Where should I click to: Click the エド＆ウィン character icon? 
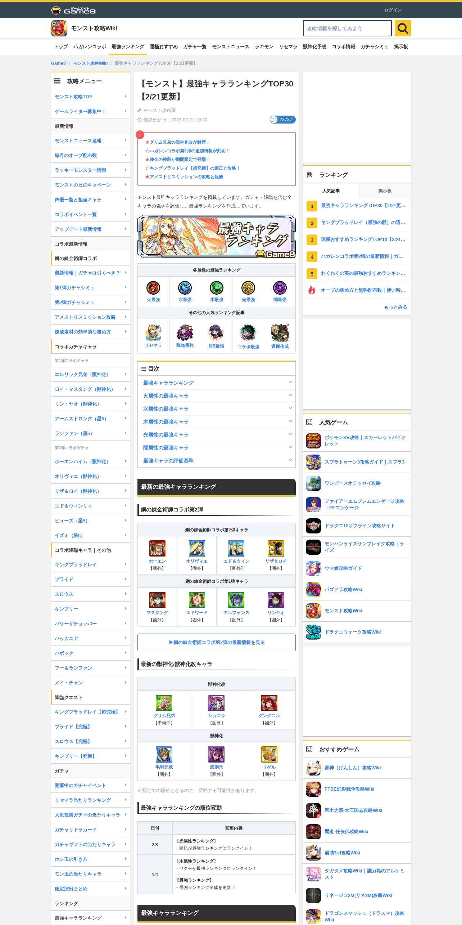click(x=236, y=548)
